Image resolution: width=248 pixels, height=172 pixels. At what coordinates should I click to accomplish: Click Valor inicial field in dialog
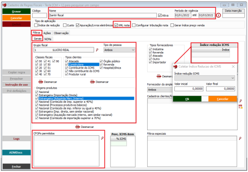point(189,89)
